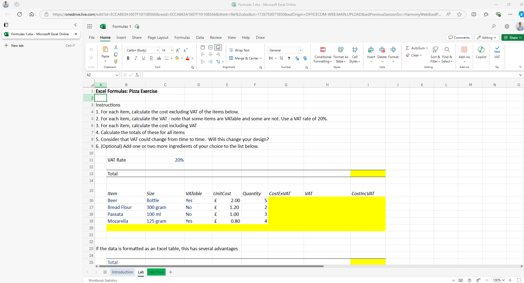Expand Merge & Center options

tap(260, 58)
